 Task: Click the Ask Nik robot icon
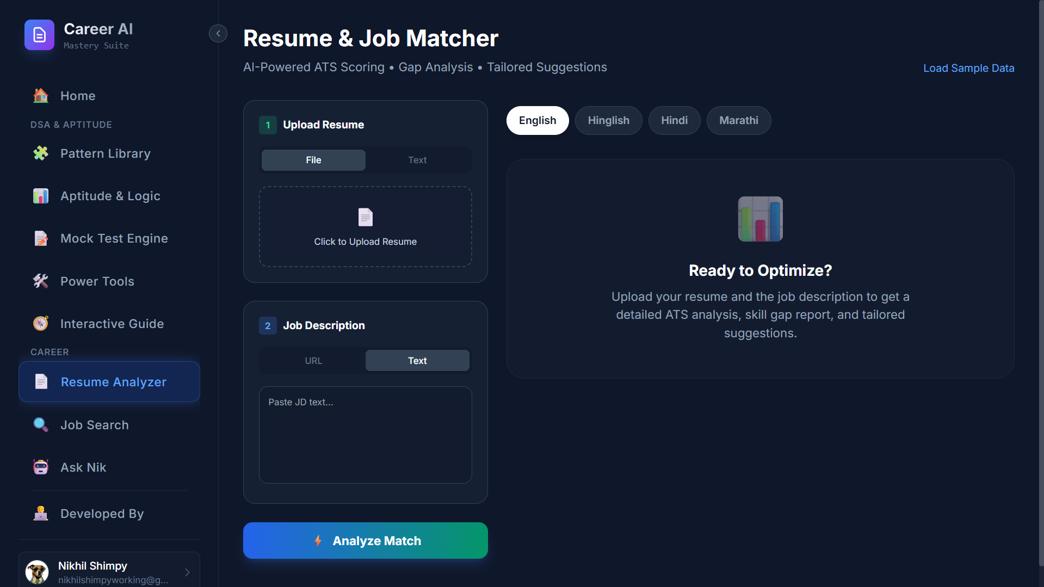click(40, 467)
